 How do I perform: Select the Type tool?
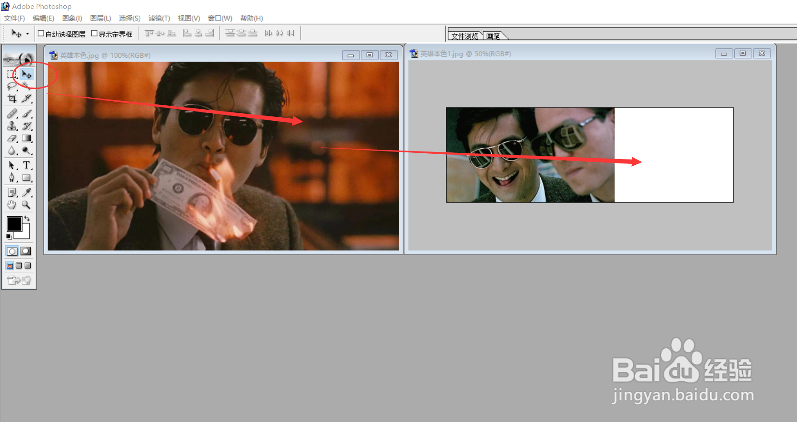[26, 165]
